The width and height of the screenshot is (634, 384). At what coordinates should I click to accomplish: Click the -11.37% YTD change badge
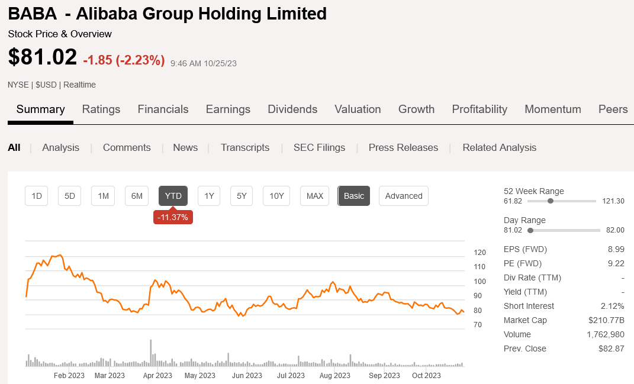[173, 217]
